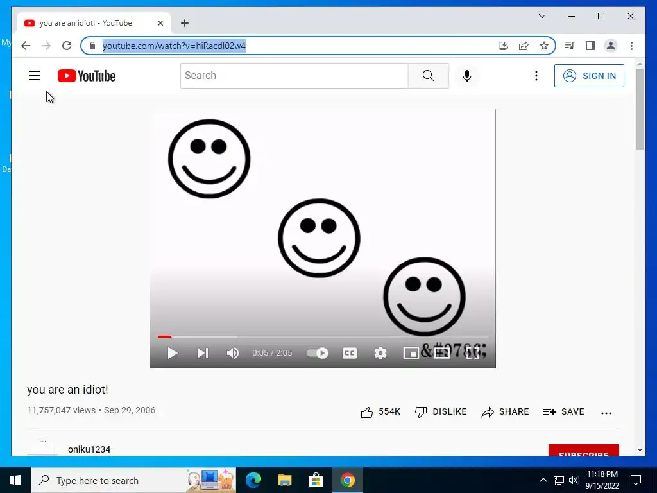Screen dimensions: 657x493
Task: Share this page from address bar
Action: [x=524, y=46]
